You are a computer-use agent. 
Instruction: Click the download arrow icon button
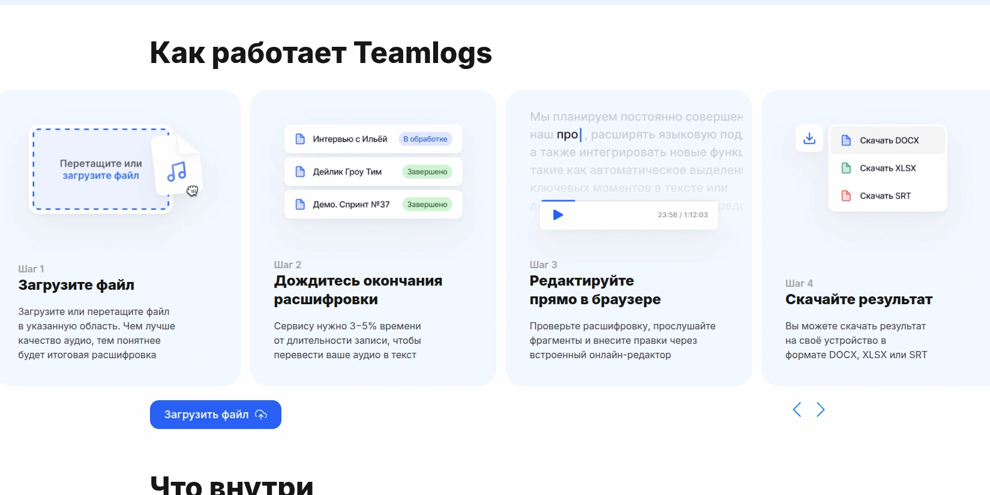click(x=809, y=139)
